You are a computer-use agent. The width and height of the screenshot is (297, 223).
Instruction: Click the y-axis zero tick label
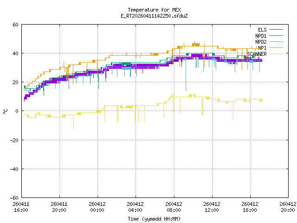click(17, 111)
